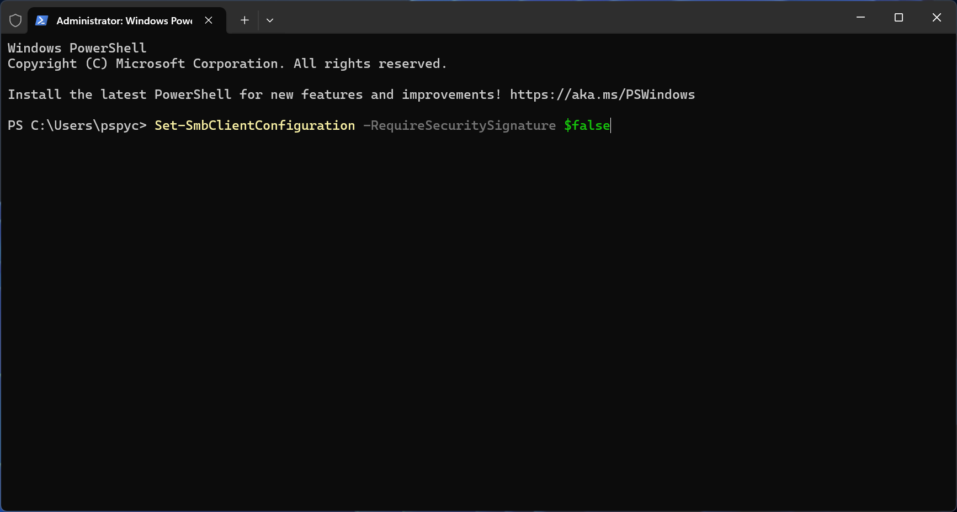Click the Windows PowerShell copyright line
This screenshot has width=957, height=512.
click(77, 48)
